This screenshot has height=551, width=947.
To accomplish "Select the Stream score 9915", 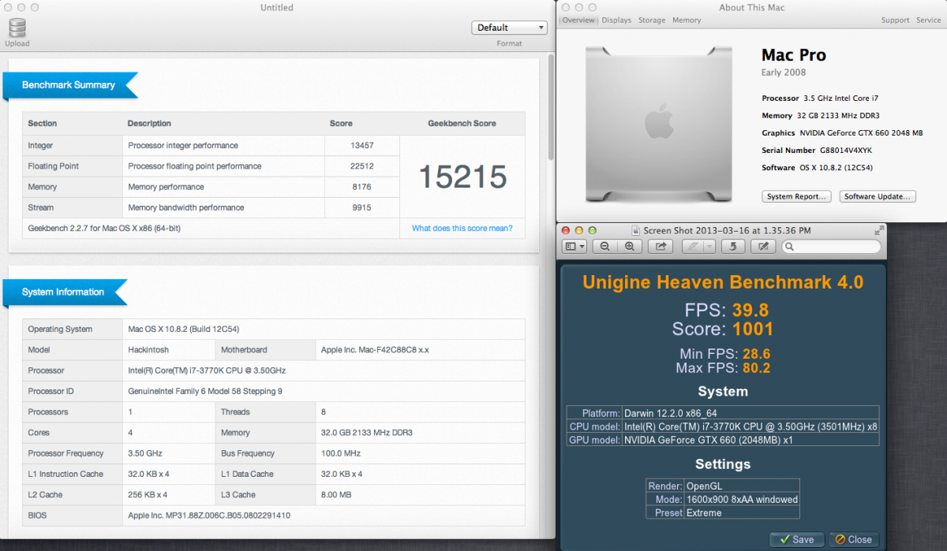I will click(361, 207).
